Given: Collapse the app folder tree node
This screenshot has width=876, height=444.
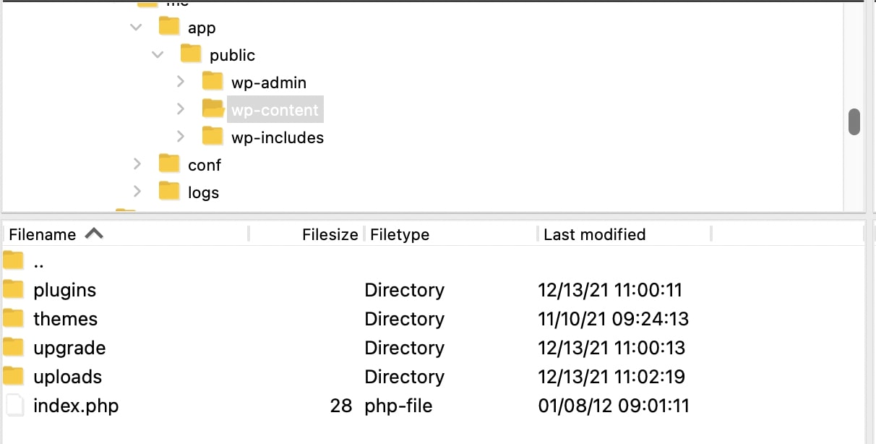Looking at the screenshot, I should [x=136, y=27].
